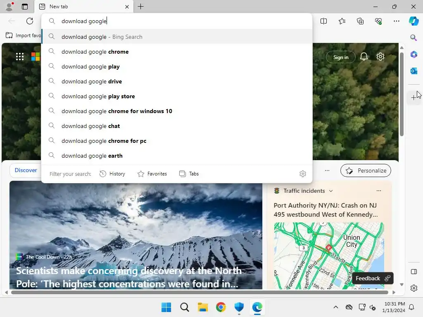Open the sidebar Search icon
423x317 pixels.
pos(413,38)
